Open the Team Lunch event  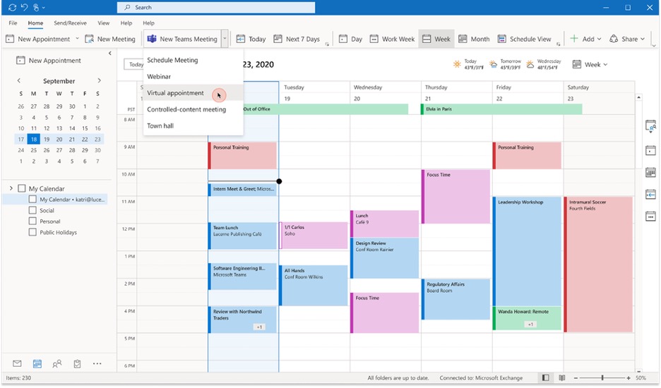pos(242,236)
